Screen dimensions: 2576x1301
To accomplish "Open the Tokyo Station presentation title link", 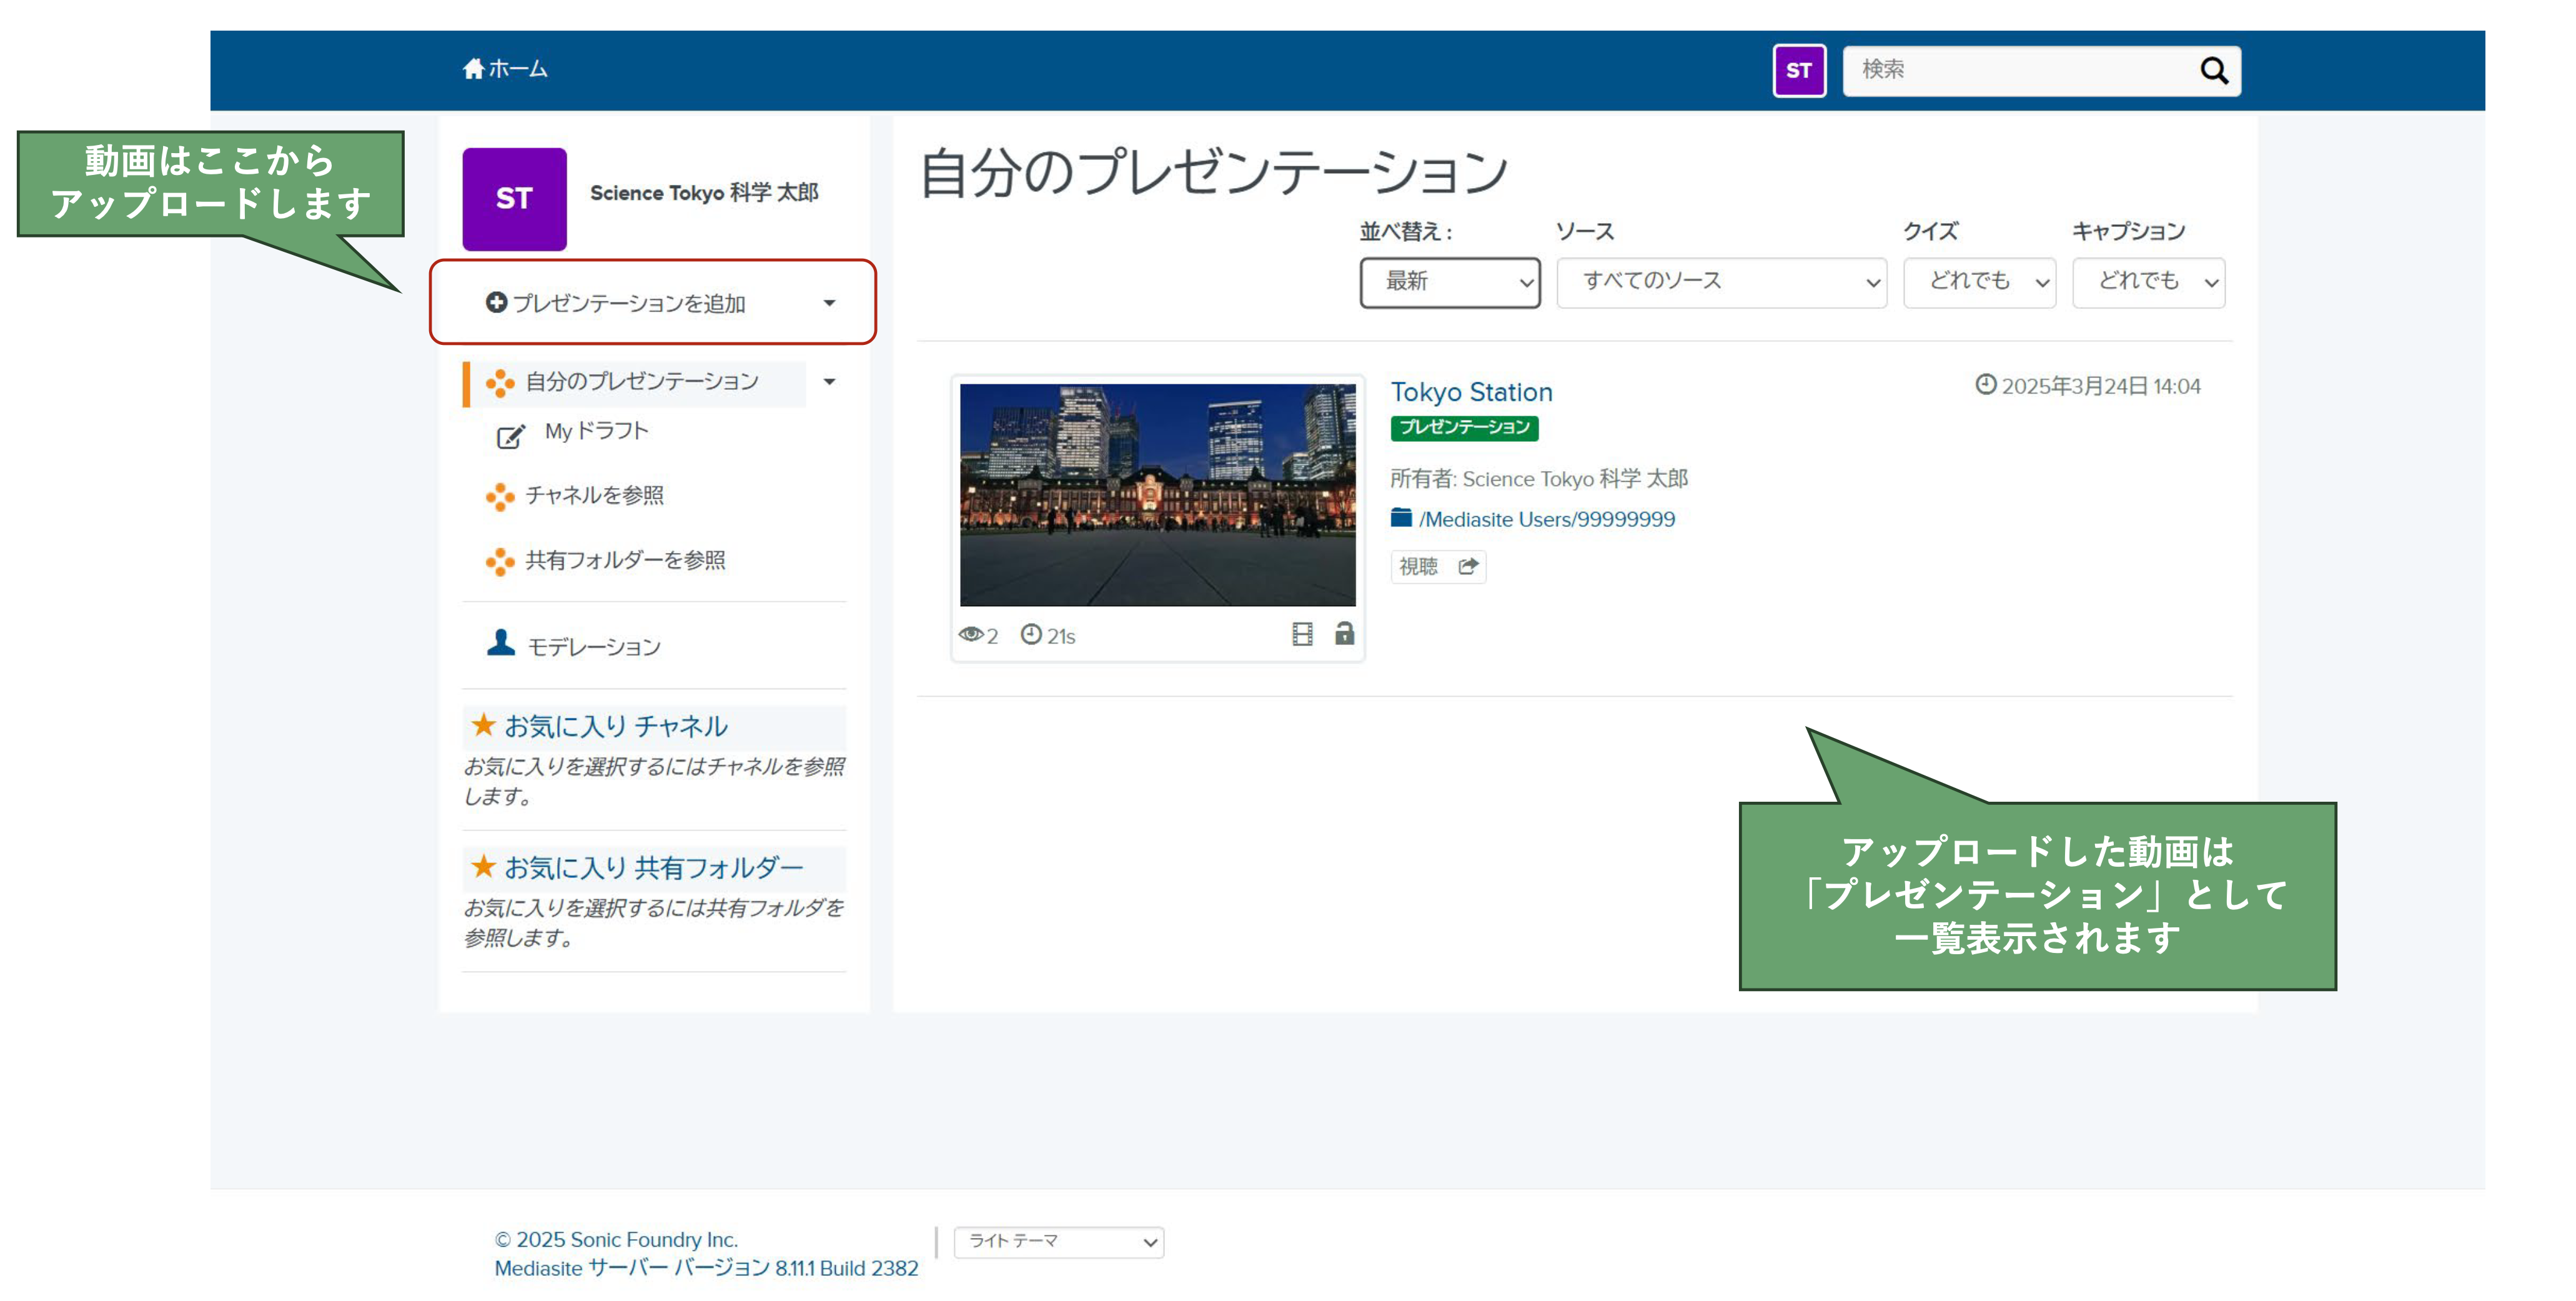I will coord(1471,392).
